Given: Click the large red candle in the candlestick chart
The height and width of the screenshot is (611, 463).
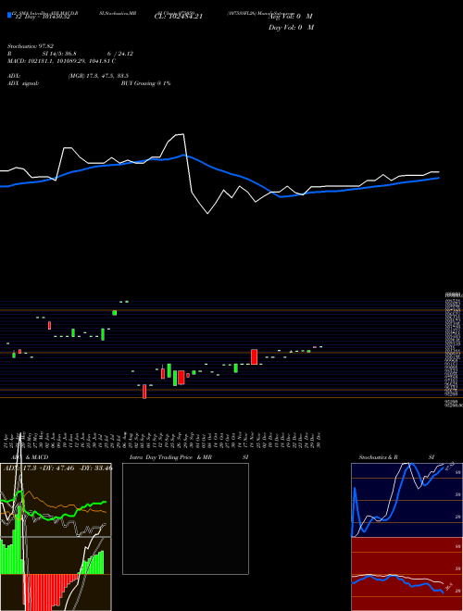Looking at the screenshot, I should coord(254,357).
